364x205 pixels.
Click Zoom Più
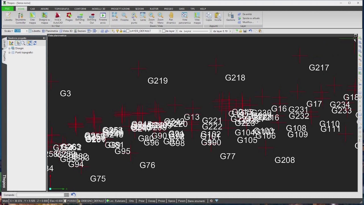tap(152, 18)
